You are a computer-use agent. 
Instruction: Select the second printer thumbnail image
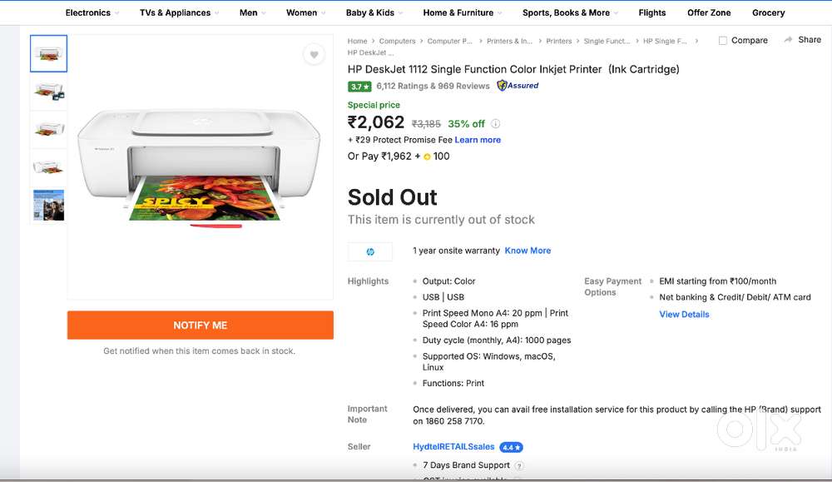point(48,92)
